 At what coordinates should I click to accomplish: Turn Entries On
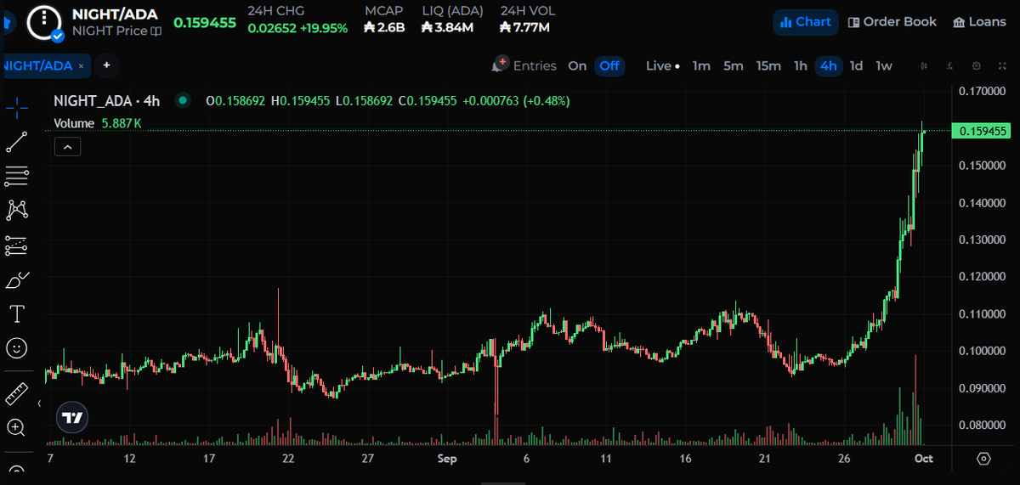pos(577,65)
